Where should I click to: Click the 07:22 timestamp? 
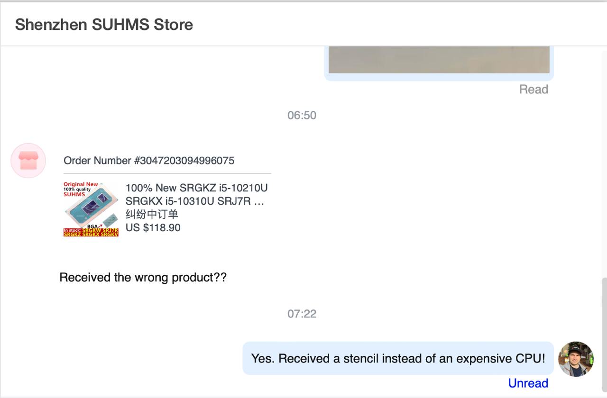click(302, 314)
